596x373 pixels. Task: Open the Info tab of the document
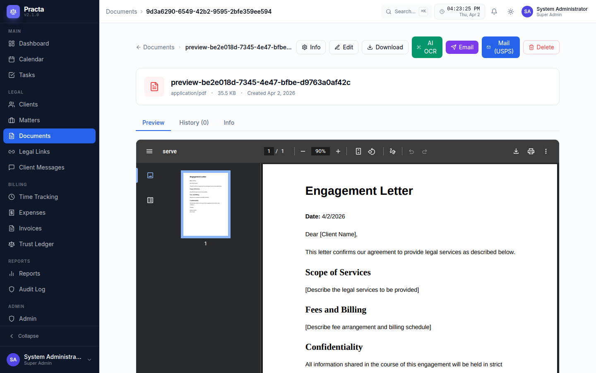(x=229, y=123)
